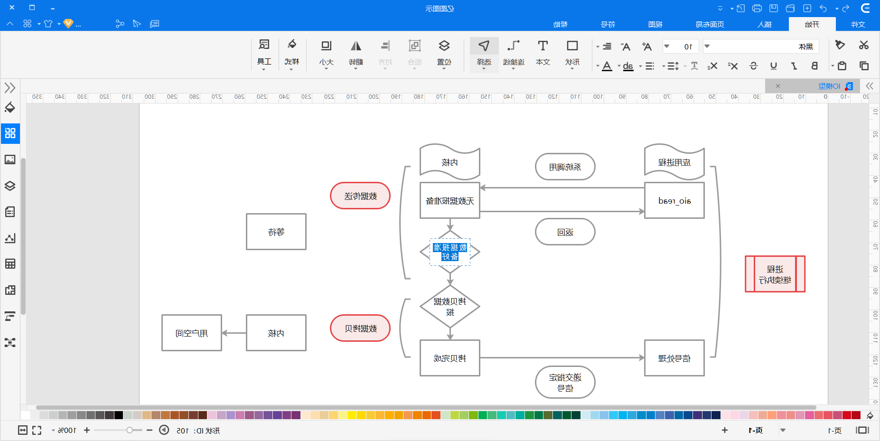This screenshot has height=441, width=880.
Task: Click the Share nodes icon
Action: (x=120, y=24)
